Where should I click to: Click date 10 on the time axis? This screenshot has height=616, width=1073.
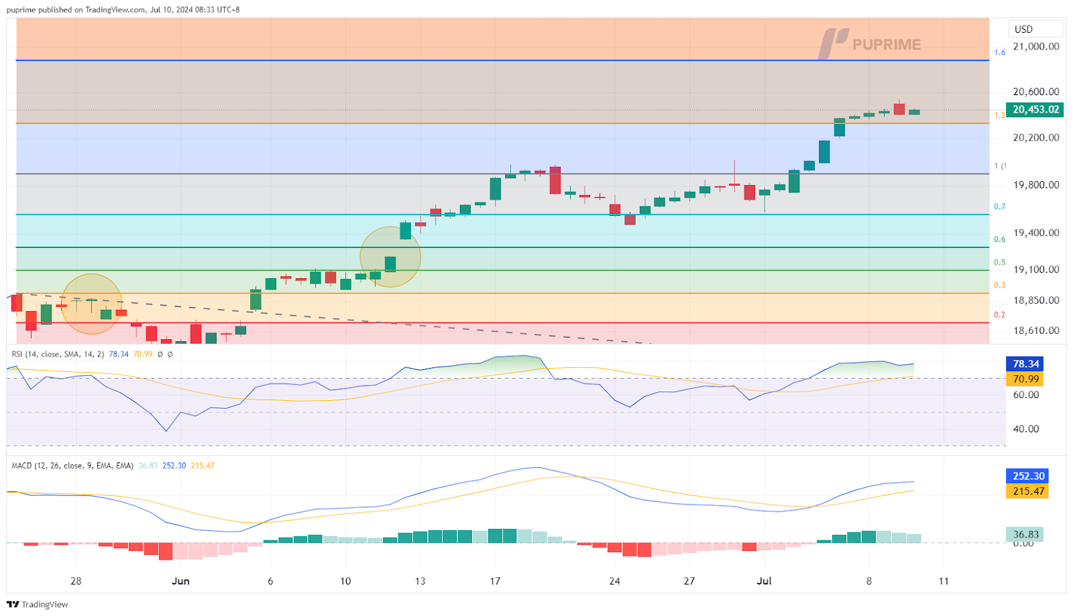pyautogui.click(x=345, y=581)
